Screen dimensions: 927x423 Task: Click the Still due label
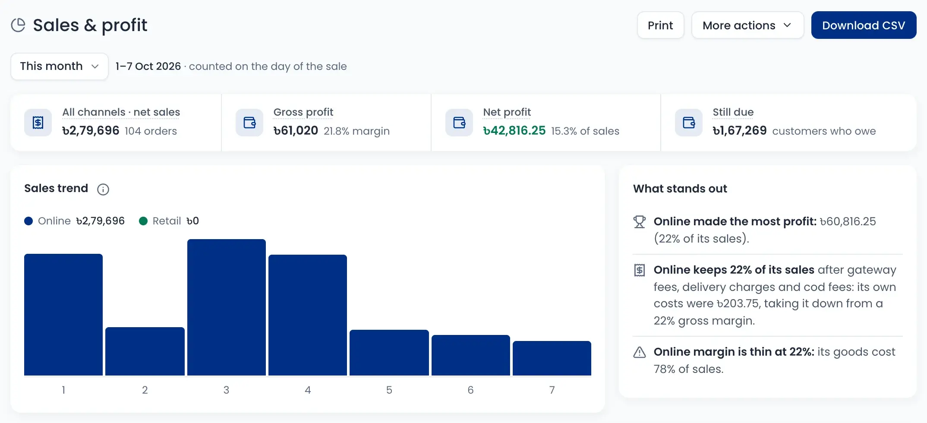click(733, 112)
